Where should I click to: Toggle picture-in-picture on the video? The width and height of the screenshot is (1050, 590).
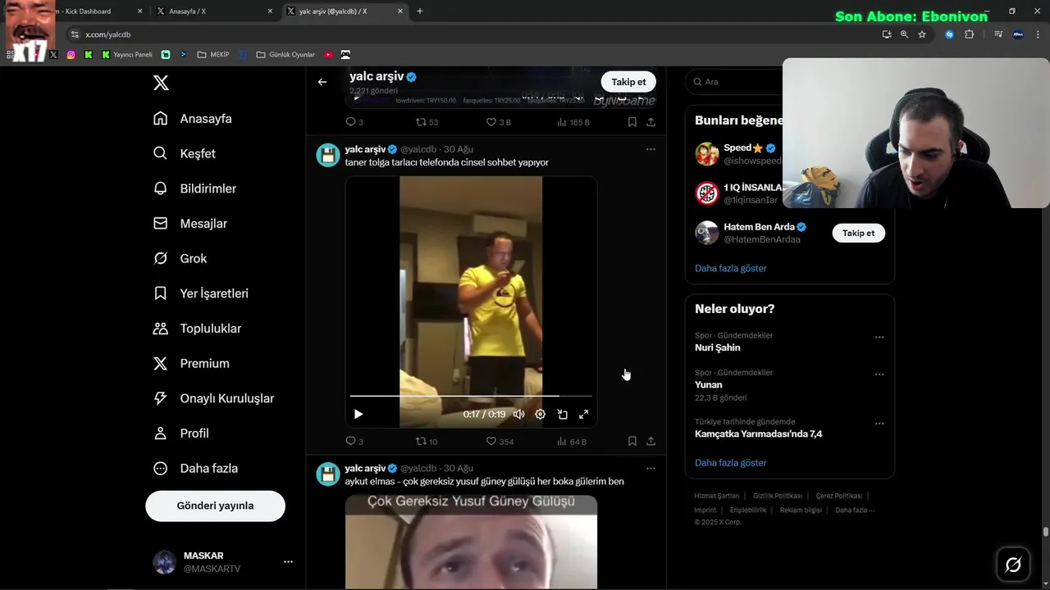(x=563, y=414)
